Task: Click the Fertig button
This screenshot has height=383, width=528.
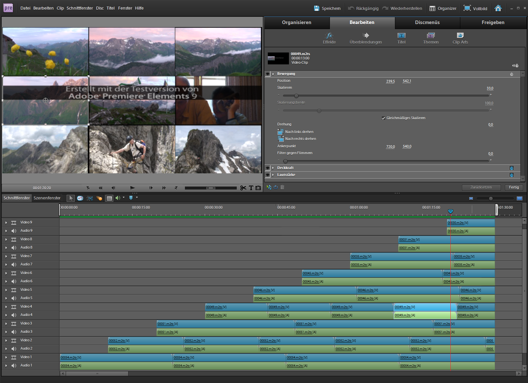Action: 514,187
